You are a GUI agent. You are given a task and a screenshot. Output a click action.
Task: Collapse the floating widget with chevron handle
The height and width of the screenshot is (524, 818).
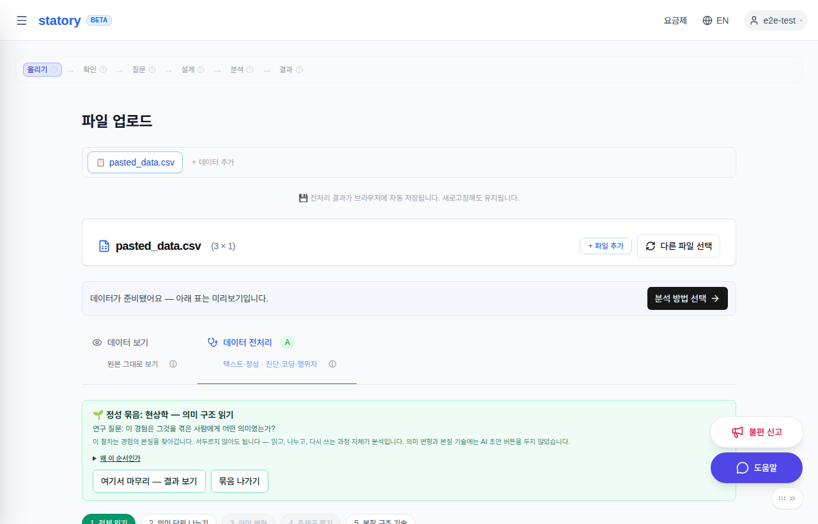(787, 498)
